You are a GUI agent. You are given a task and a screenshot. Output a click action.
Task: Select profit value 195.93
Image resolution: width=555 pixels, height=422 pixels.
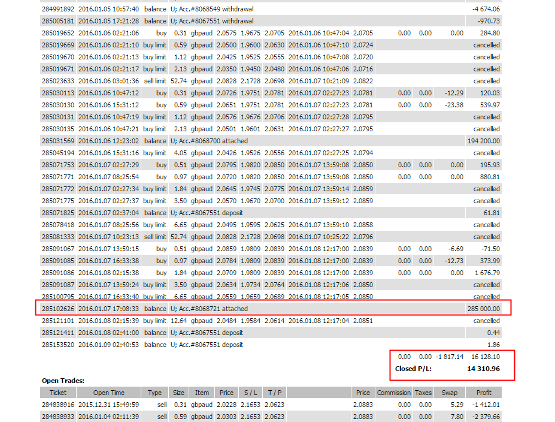[490, 165]
